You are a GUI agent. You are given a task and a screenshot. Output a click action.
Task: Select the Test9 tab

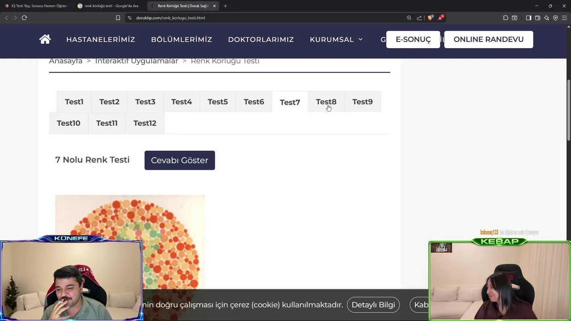pos(362,102)
